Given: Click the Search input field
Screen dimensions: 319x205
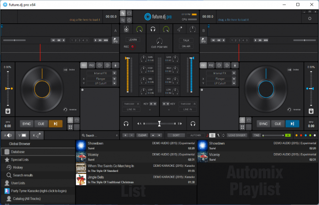Looking at the screenshot, I should (98, 135).
